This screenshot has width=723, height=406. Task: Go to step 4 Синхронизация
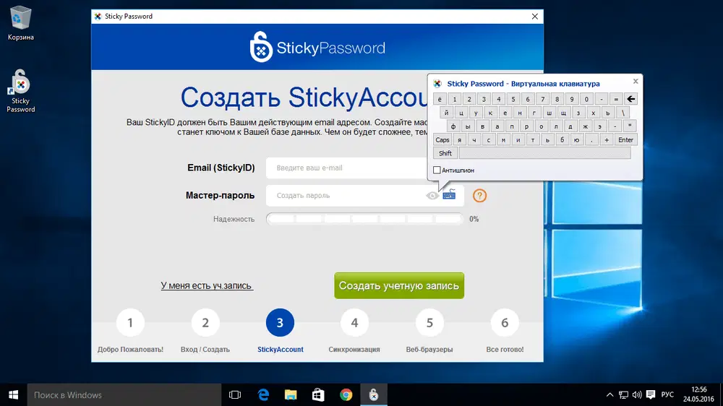[354, 323]
